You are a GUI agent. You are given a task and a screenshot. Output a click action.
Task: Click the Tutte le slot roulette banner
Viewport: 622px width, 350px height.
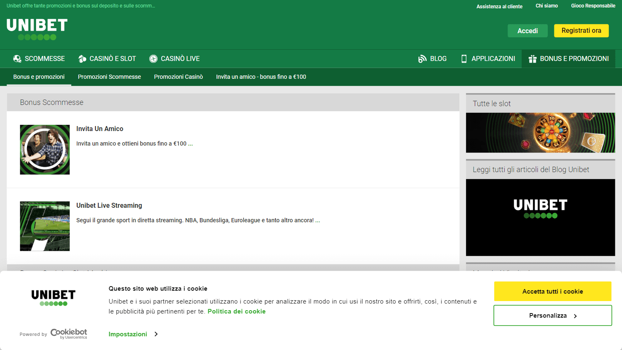(541, 133)
